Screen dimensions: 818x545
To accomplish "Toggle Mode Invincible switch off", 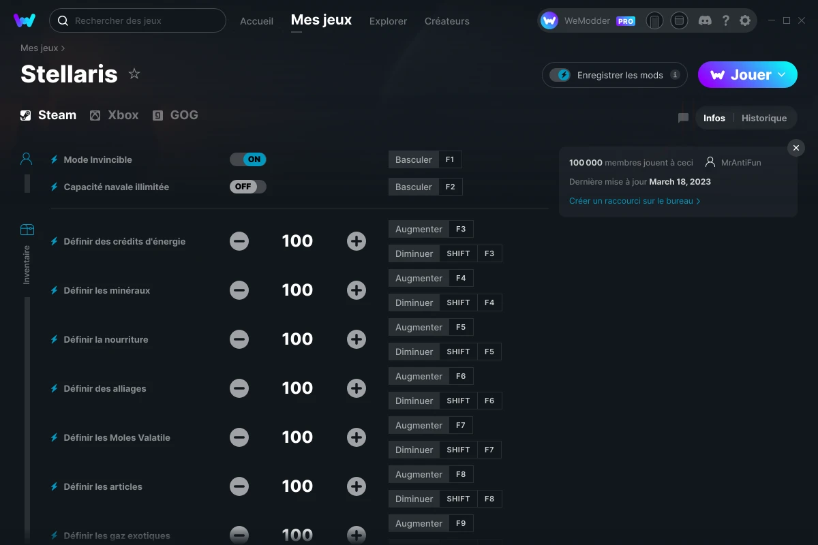I will coord(248,159).
